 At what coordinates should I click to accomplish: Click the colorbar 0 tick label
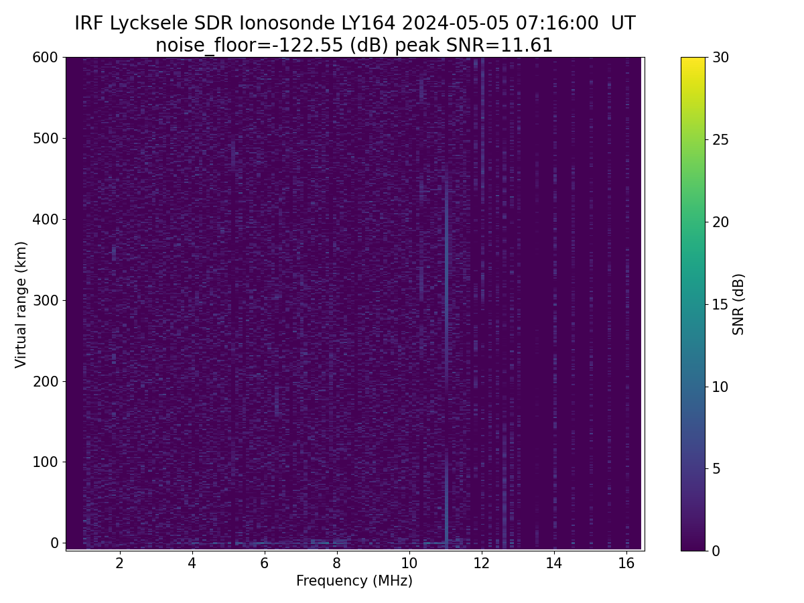coord(716,551)
